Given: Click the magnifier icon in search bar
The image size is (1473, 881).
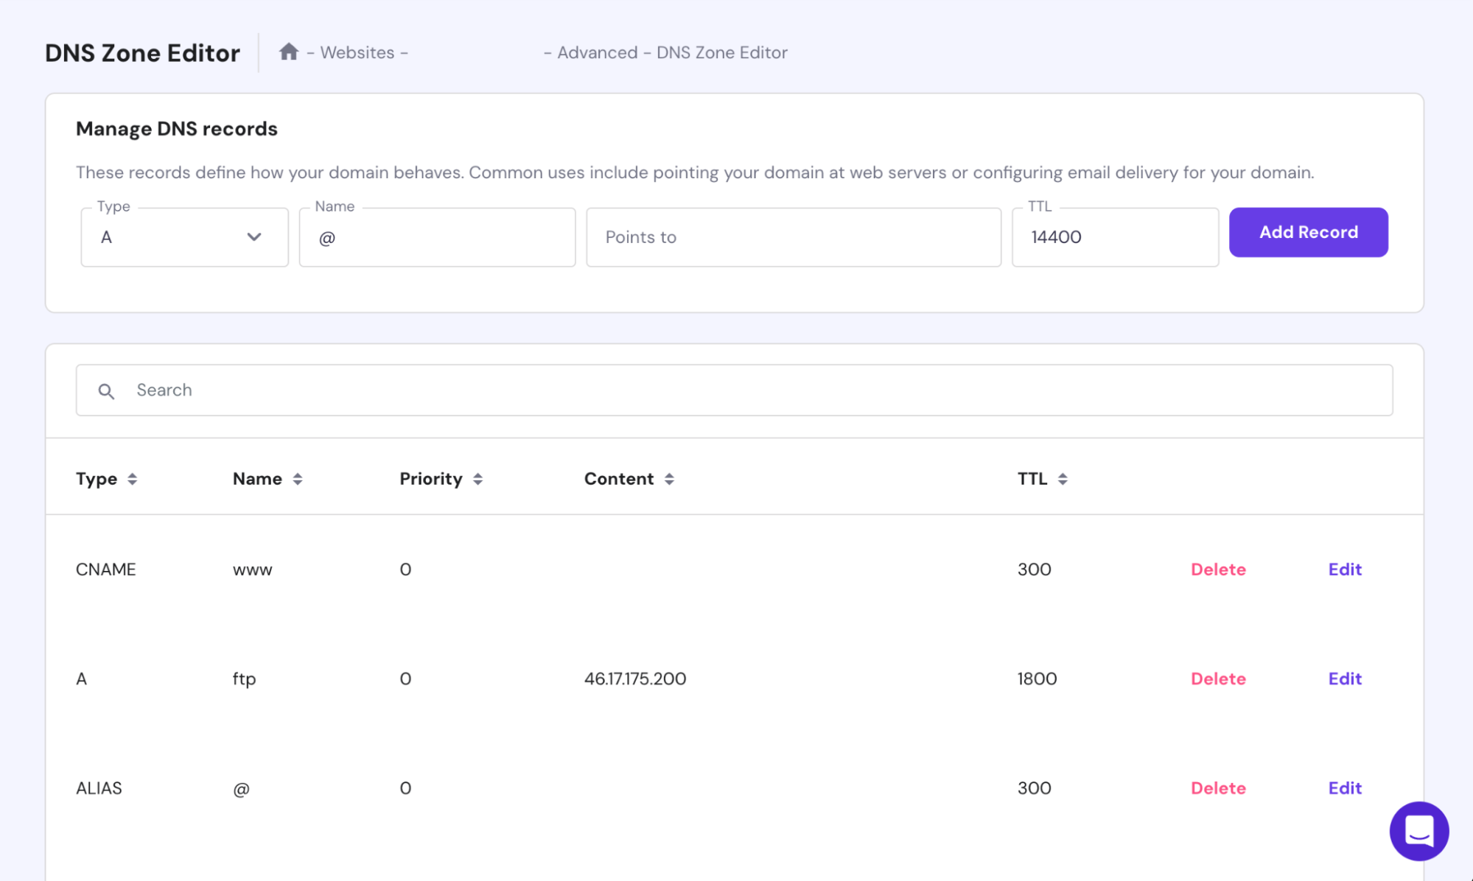Looking at the screenshot, I should [x=106, y=391].
